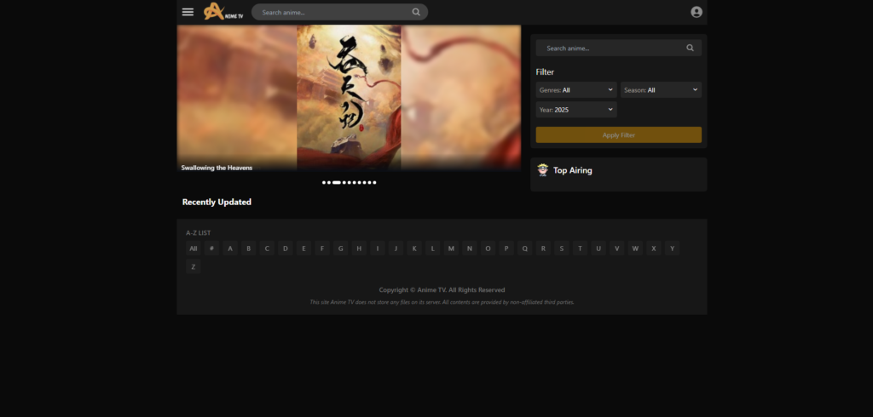873x417 pixels.
Task: Filter A-Z list by letter H
Action: (359, 248)
